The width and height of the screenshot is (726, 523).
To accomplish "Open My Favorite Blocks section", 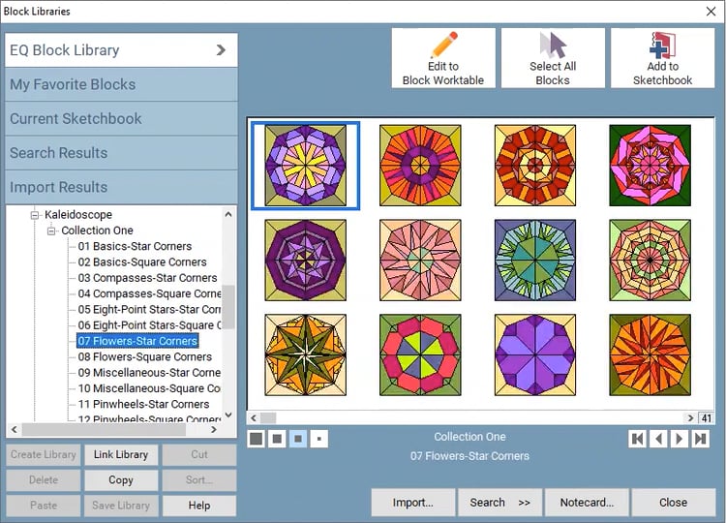I will coord(121,84).
